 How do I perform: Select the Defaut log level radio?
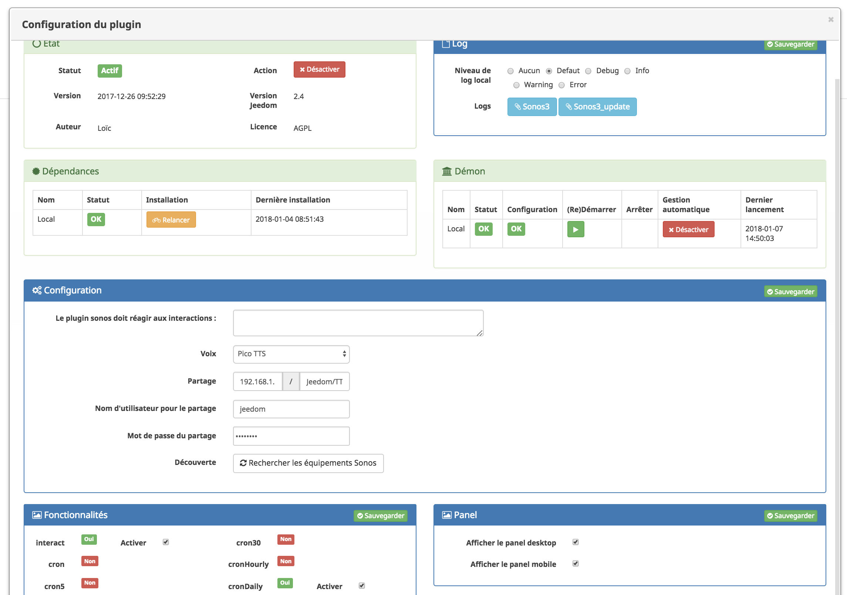click(x=549, y=71)
